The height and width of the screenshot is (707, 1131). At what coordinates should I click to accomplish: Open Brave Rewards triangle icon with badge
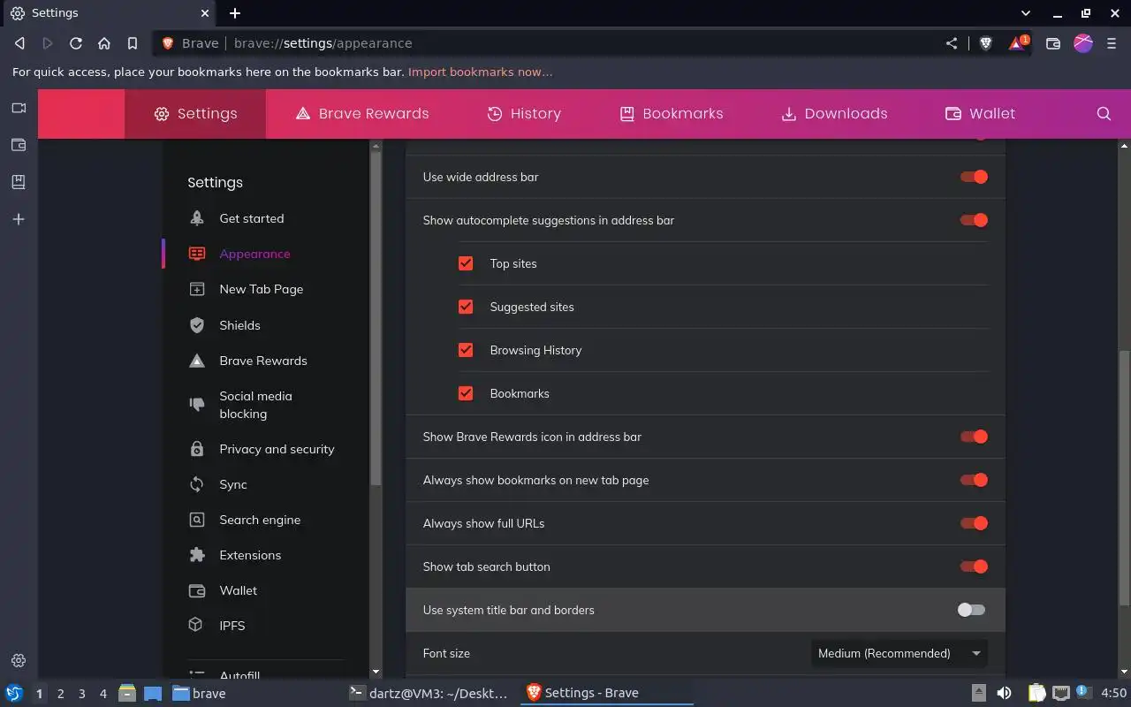(1018, 43)
